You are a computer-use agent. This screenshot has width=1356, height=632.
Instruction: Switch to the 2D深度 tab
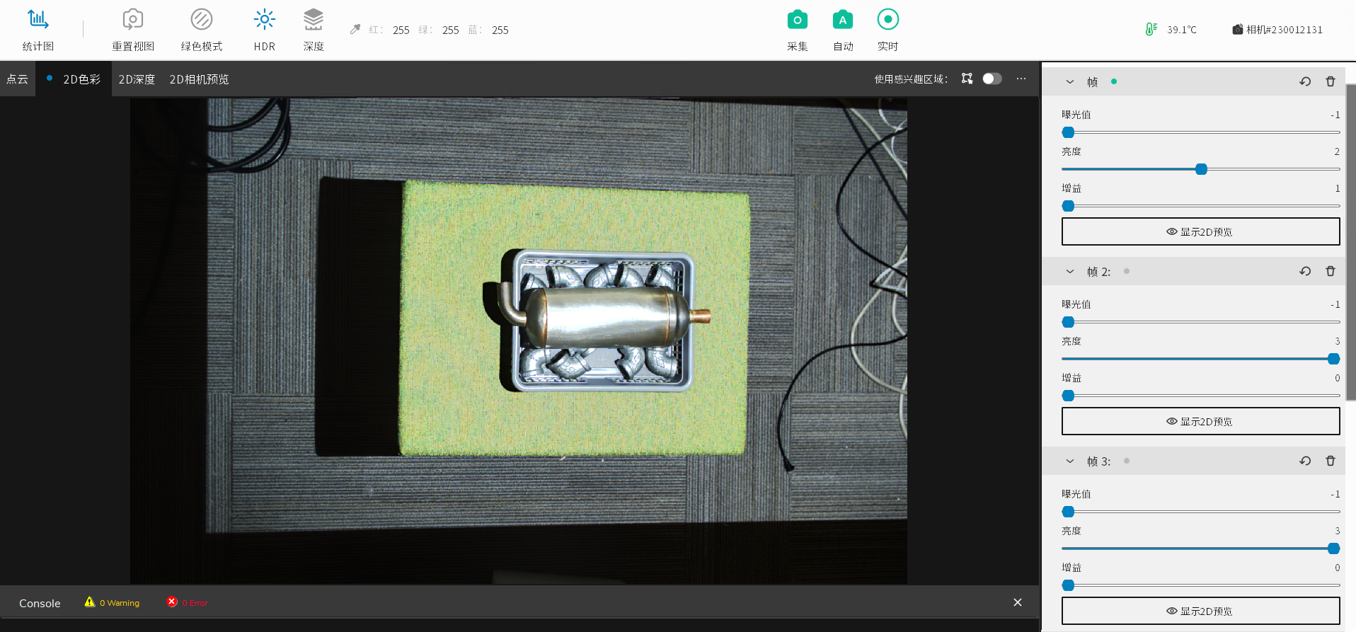137,79
